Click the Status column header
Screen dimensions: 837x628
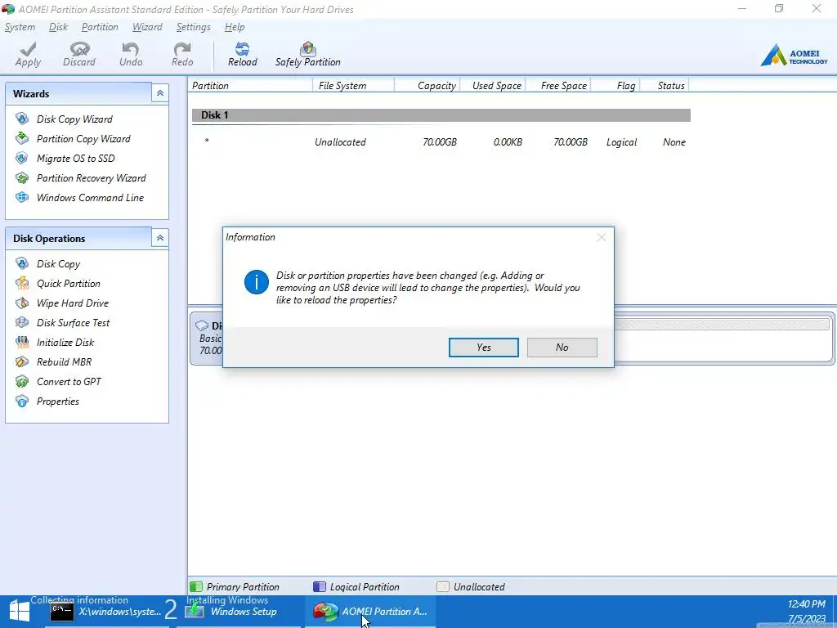click(665, 85)
